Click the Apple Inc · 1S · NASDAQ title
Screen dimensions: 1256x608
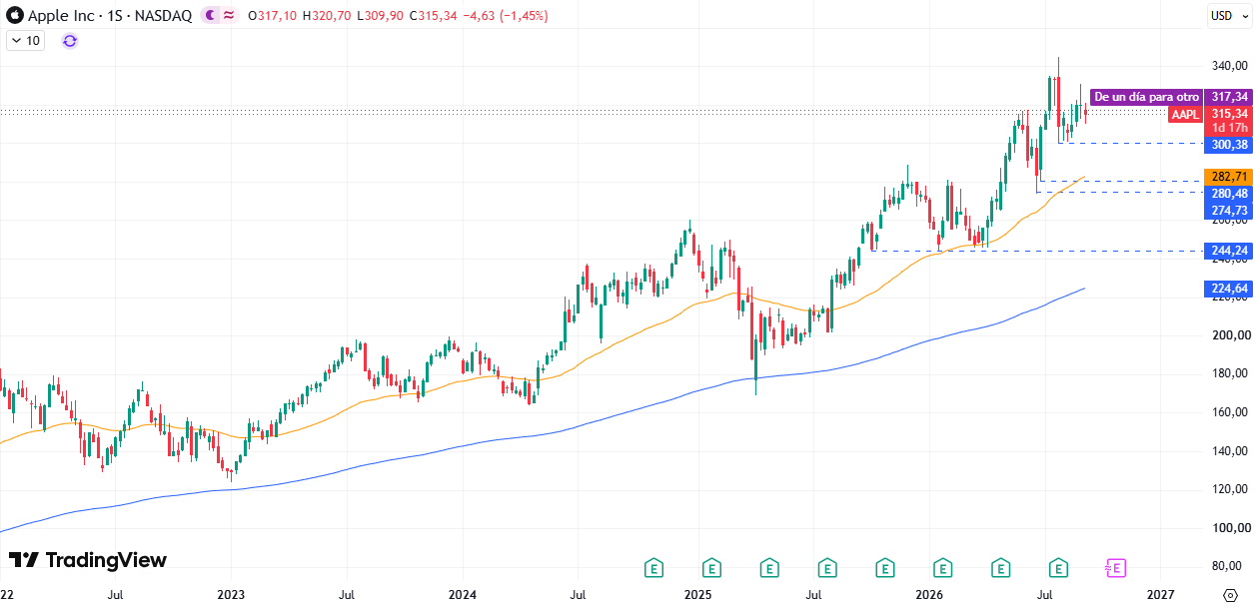click(110, 16)
